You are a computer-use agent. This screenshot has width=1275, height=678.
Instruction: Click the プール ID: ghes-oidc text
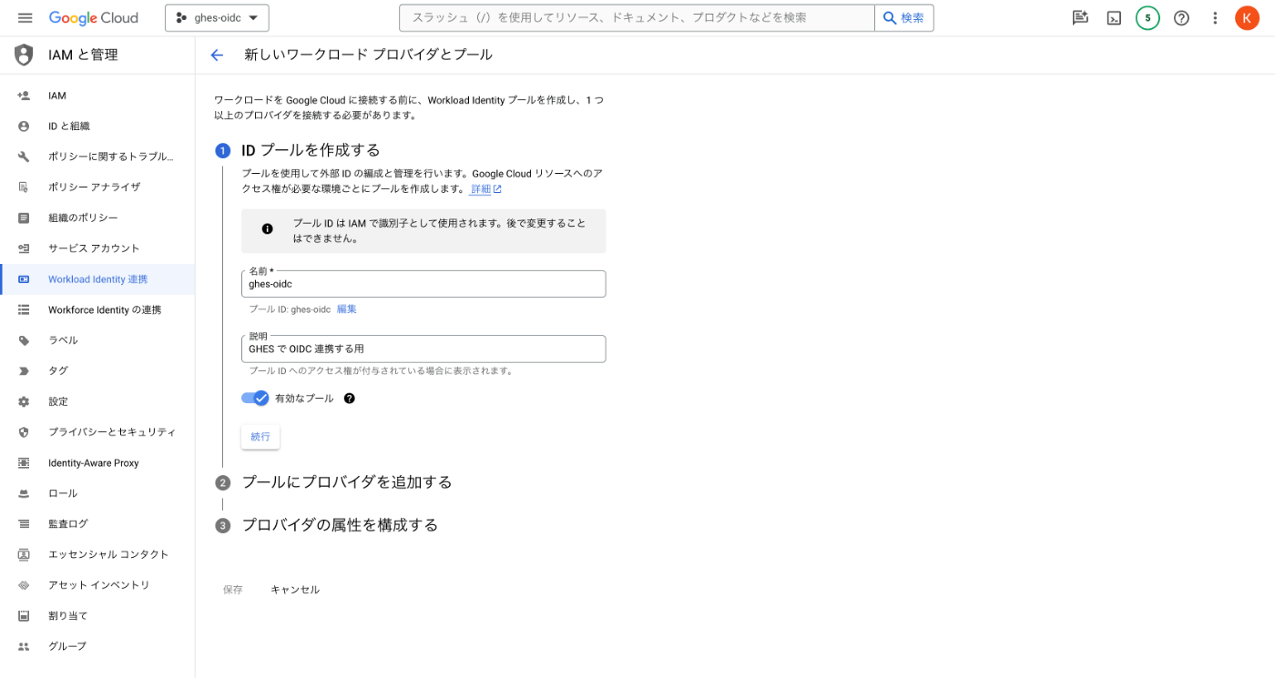tap(290, 309)
